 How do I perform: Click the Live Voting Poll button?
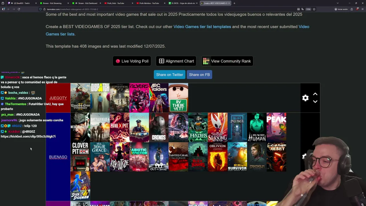click(132, 61)
